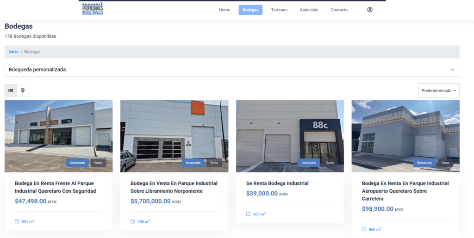The width and height of the screenshot is (474, 238).
Task: Click the area icon beside 501 m²
Action: click(x=17, y=221)
